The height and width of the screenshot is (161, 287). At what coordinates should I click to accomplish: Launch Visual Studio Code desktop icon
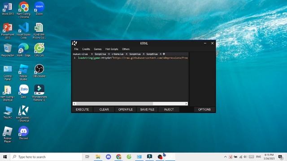[x=23, y=31]
